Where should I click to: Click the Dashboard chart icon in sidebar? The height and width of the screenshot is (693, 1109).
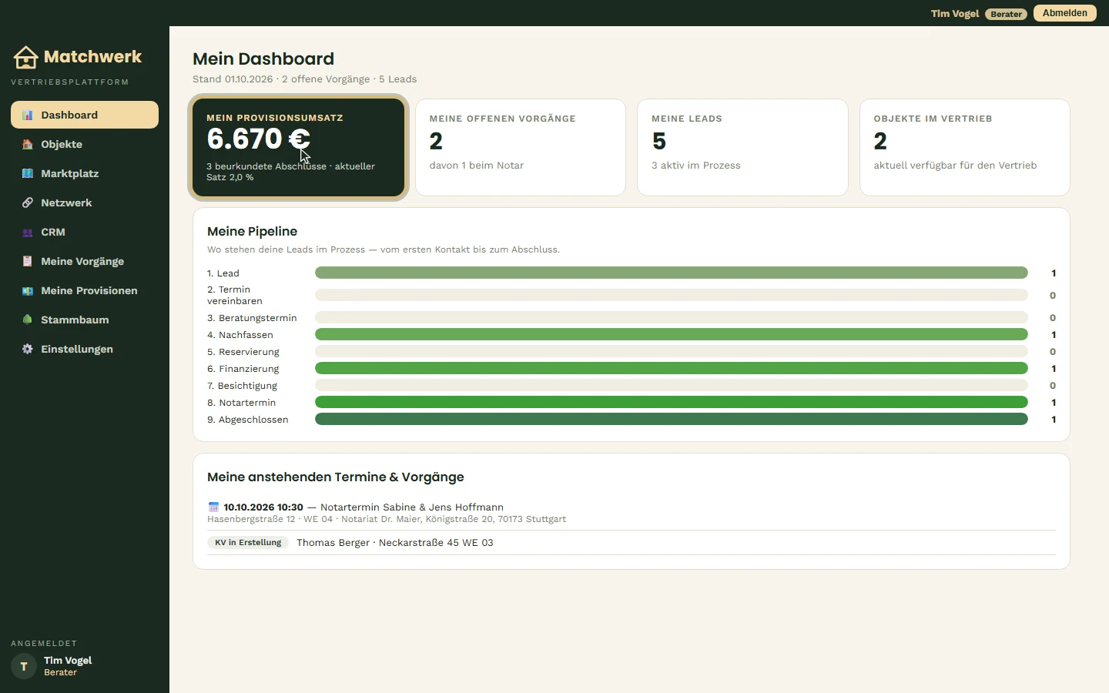point(28,115)
